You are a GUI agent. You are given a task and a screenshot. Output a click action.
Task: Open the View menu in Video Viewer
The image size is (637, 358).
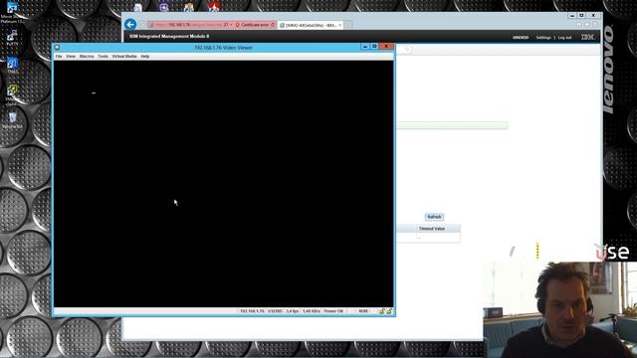click(x=71, y=57)
